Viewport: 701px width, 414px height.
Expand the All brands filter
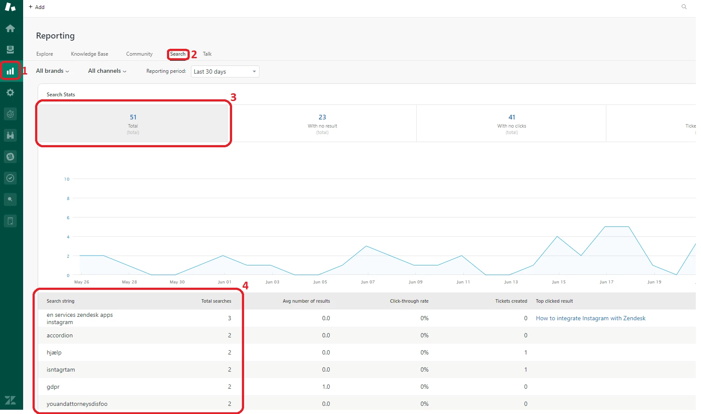(x=52, y=71)
